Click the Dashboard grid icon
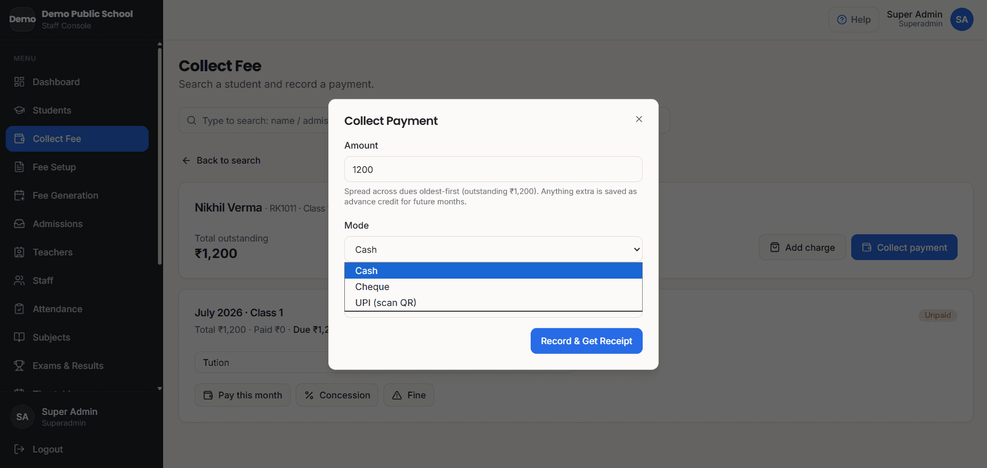 (x=20, y=82)
